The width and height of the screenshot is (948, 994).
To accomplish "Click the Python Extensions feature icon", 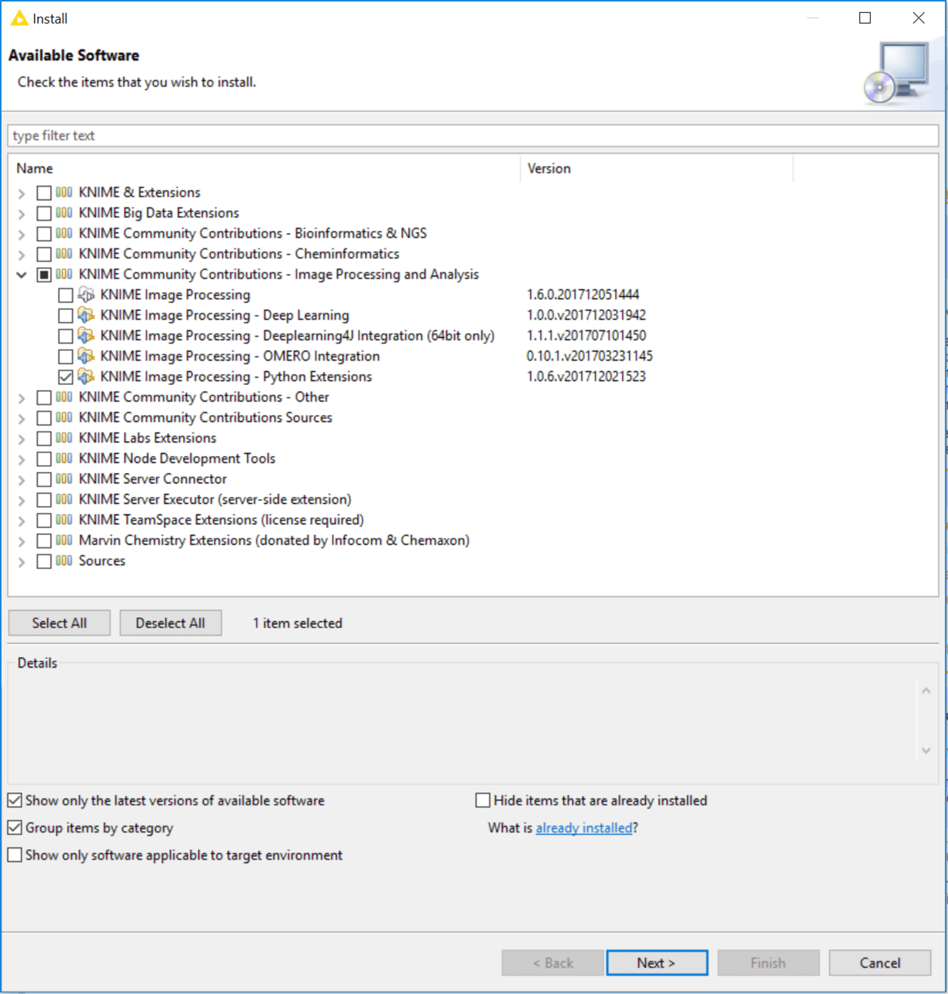I will [86, 376].
